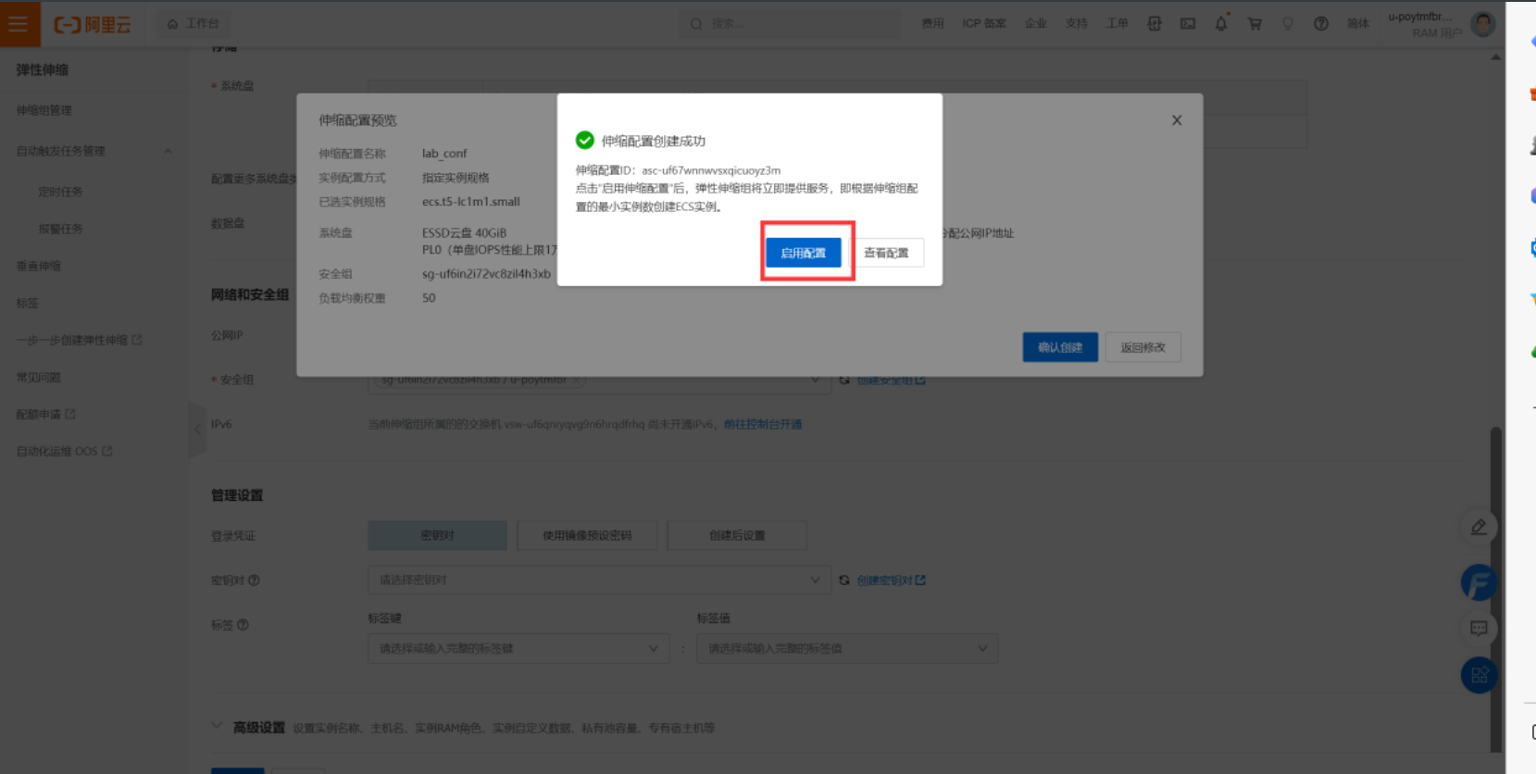The height and width of the screenshot is (774, 1536).
Task: Open 工作台 home link
Action: 194,23
